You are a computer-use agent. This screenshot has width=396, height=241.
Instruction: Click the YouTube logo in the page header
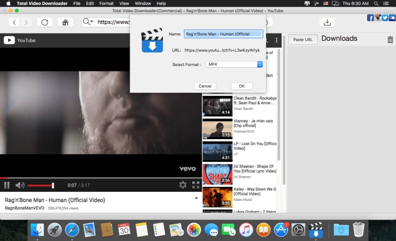19,40
